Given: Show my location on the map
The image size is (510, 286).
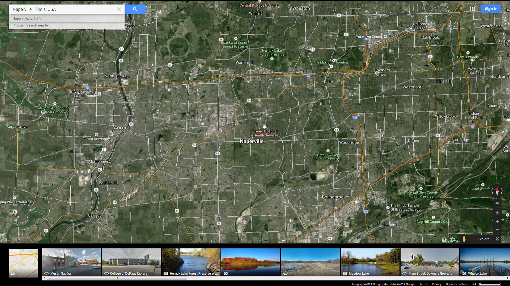Looking at the screenshot, I should point(497,213).
